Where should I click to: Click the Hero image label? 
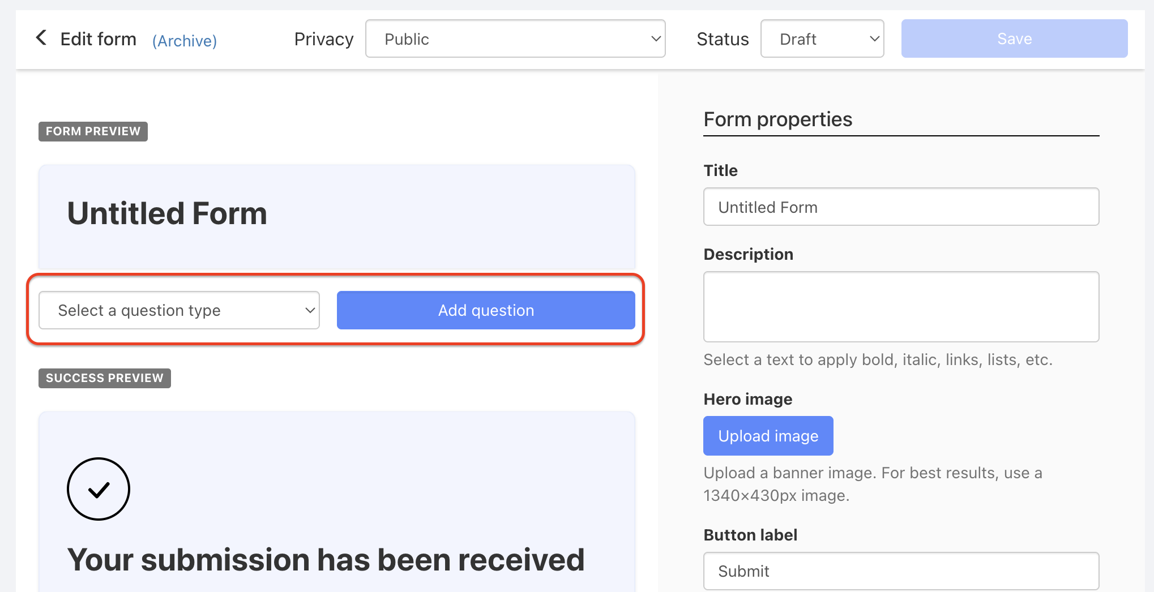pos(747,399)
